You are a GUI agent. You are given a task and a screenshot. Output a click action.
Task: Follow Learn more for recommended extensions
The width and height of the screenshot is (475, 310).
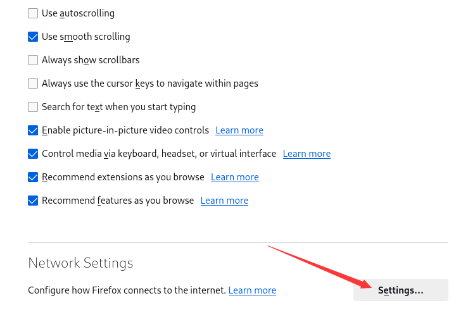coord(235,177)
